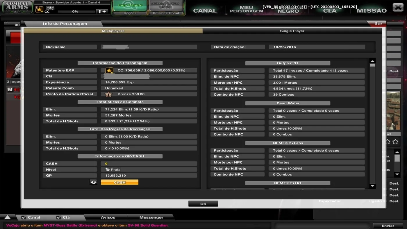Open the Avisos chat tab
407x229 pixels.
click(x=108, y=217)
